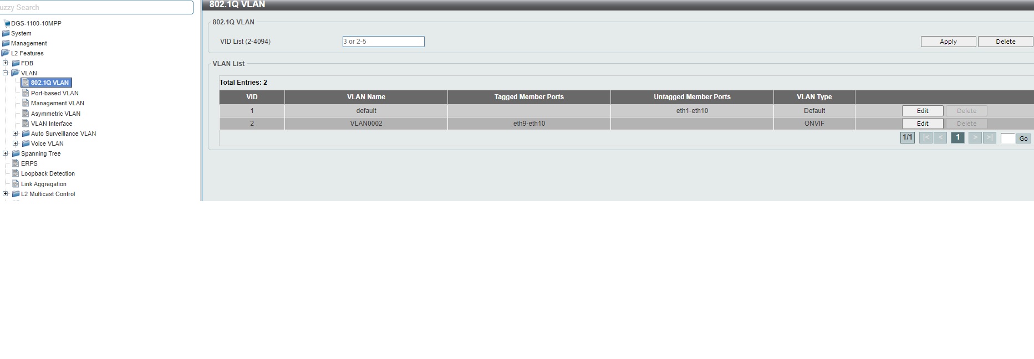Click Delete in the VLAN0002 row
1034x359 pixels.
click(966, 124)
